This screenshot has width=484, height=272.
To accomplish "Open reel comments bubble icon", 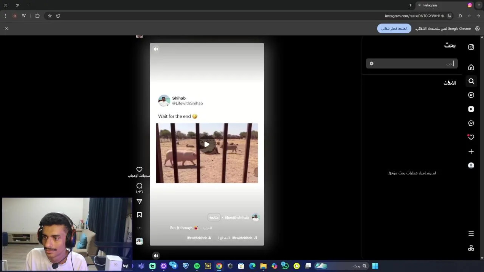I will tap(140, 186).
